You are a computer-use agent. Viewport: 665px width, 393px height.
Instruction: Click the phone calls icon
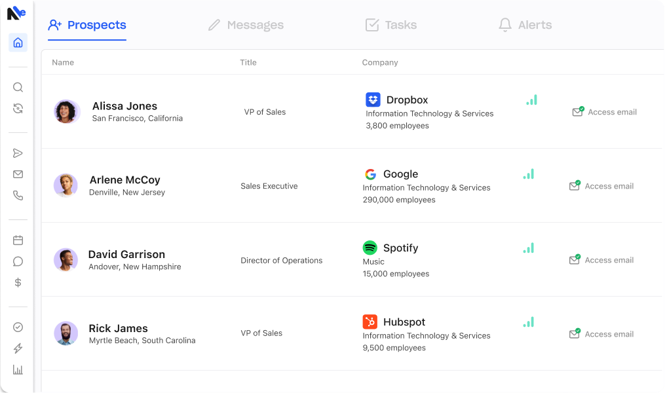[18, 195]
